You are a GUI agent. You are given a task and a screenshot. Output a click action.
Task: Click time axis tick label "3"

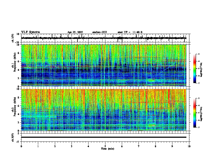pyautogui.click(x=72, y=146)
